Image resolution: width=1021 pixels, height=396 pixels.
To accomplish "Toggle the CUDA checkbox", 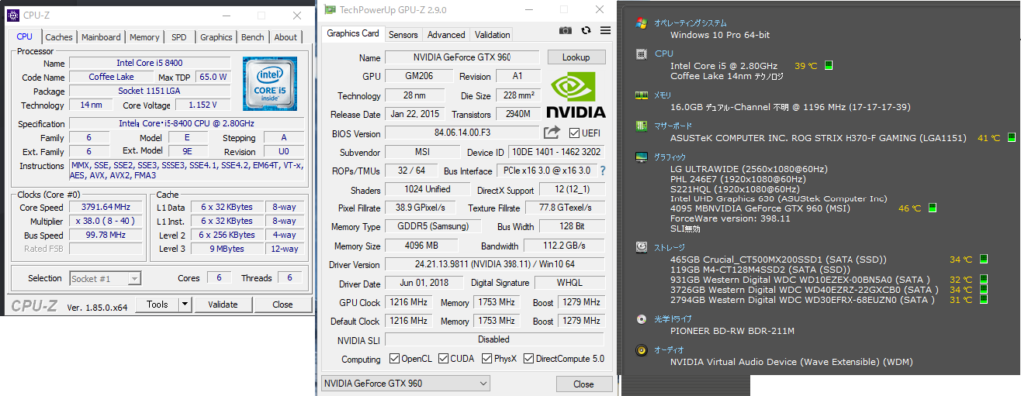I will click(443, 359).
